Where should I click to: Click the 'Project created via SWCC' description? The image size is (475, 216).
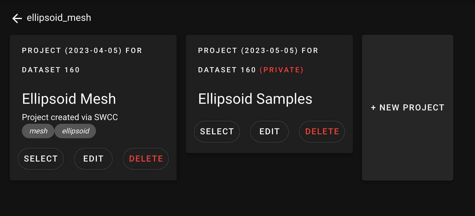click(70, 117)
